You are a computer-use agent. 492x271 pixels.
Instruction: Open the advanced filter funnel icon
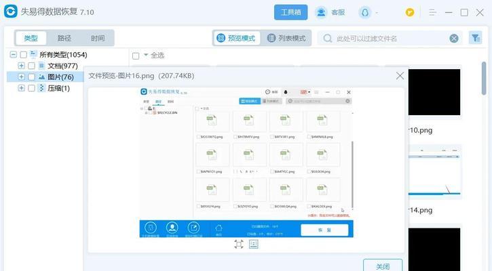point(475,38)
